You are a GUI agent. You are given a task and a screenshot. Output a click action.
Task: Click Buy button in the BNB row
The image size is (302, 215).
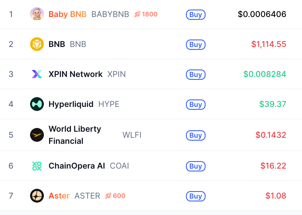click(196, 45)
